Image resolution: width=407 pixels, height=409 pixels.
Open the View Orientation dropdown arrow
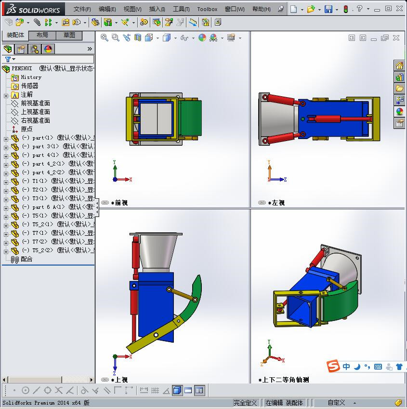(x=158, y=38)
